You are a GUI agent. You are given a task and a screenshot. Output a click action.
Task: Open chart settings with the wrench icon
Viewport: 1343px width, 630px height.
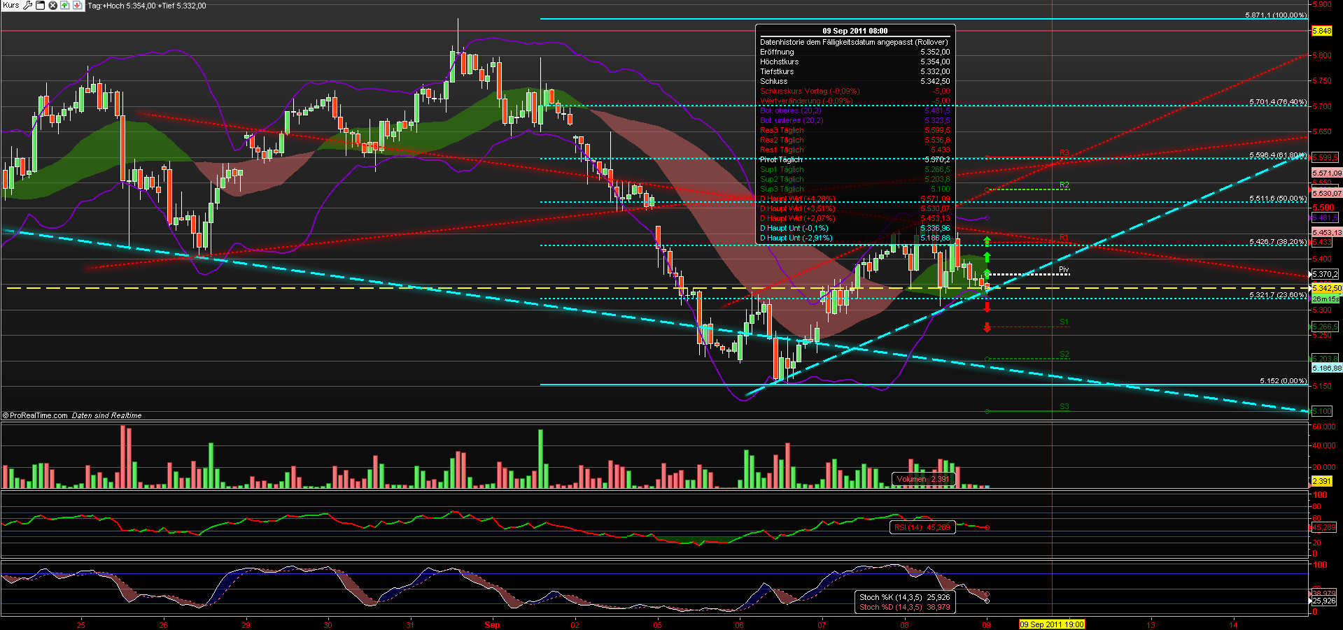point(28,5)
